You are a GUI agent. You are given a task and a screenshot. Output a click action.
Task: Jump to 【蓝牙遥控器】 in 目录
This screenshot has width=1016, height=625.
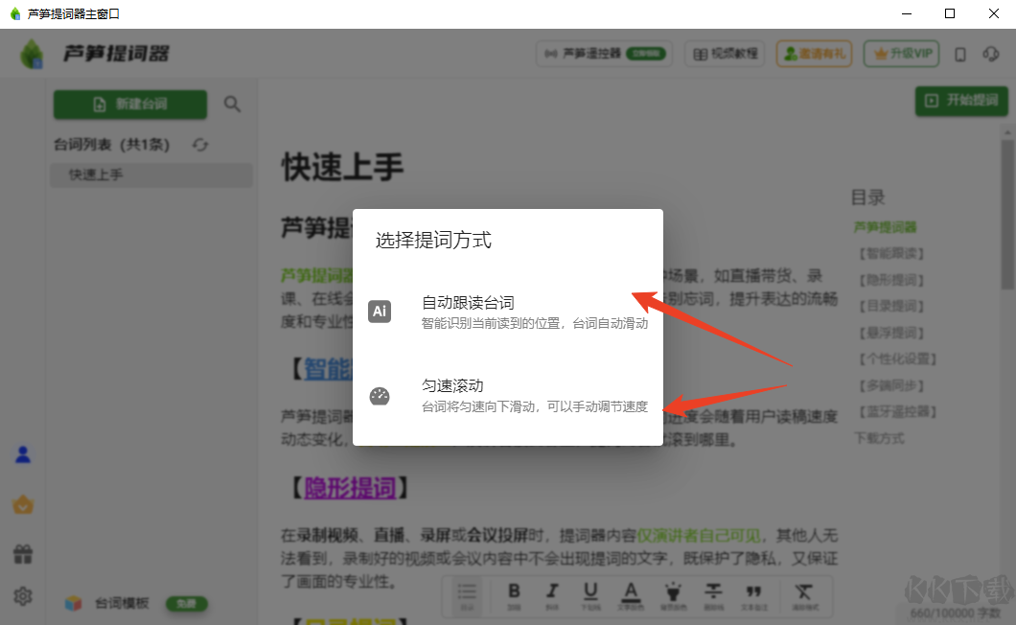tap(898, 411)
